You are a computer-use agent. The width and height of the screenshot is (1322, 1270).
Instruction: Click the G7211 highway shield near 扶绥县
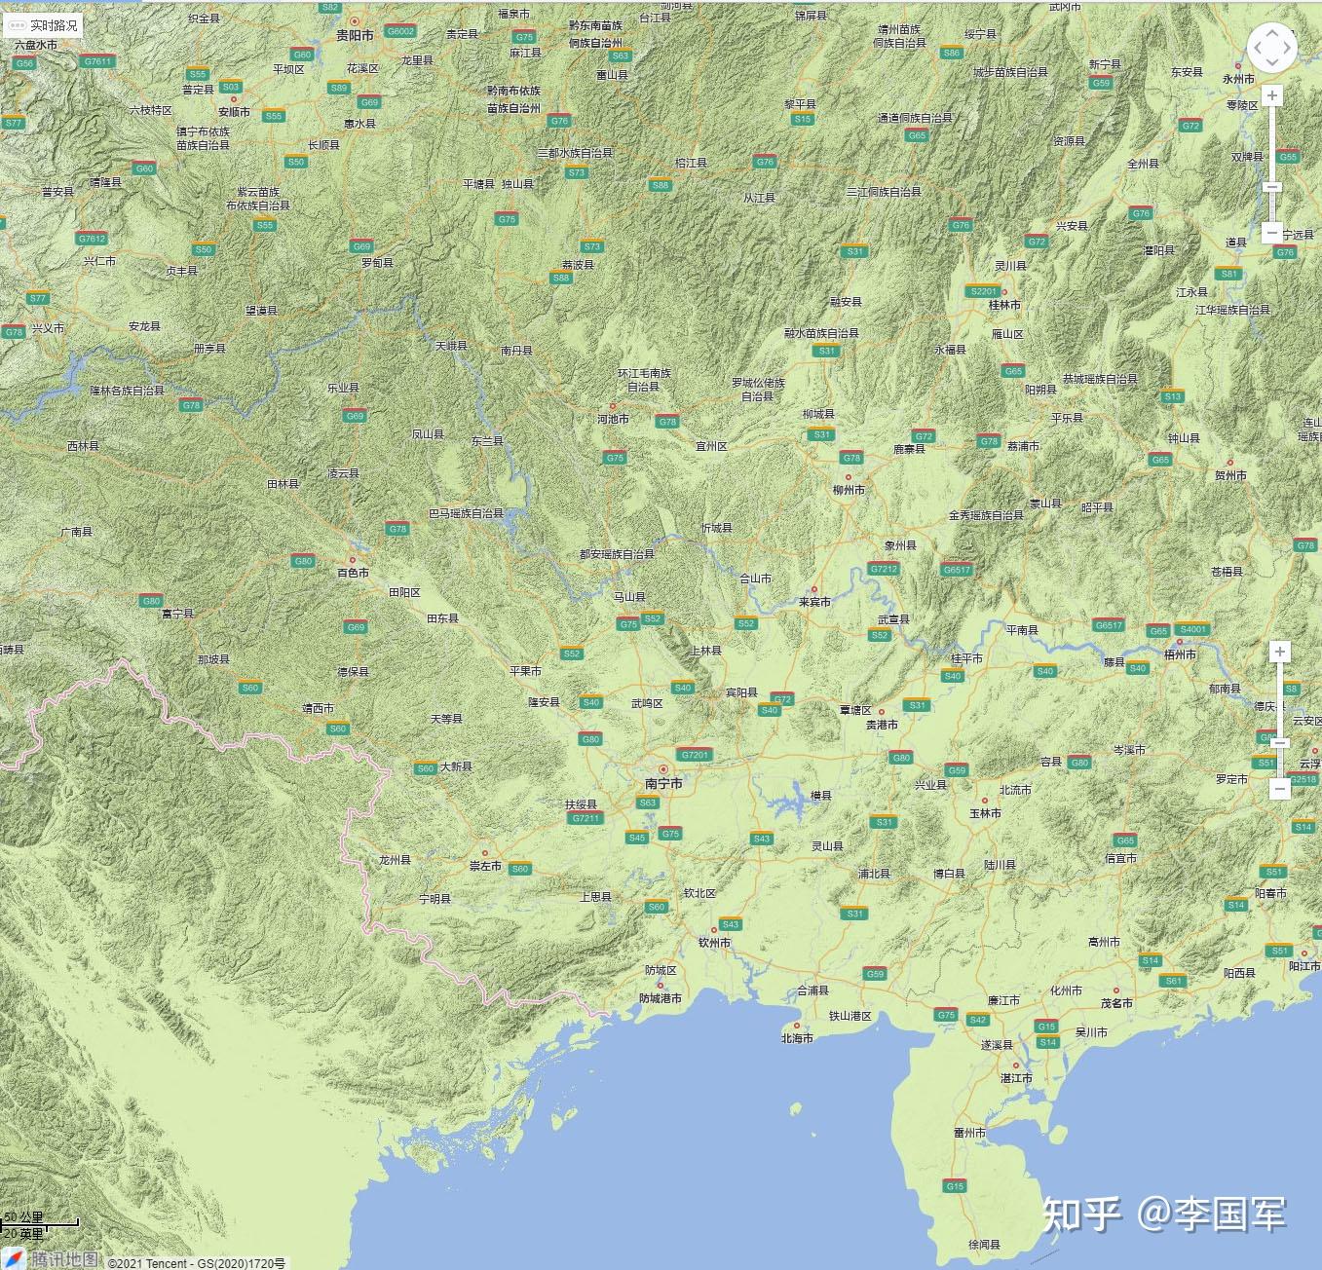point(586,818)
